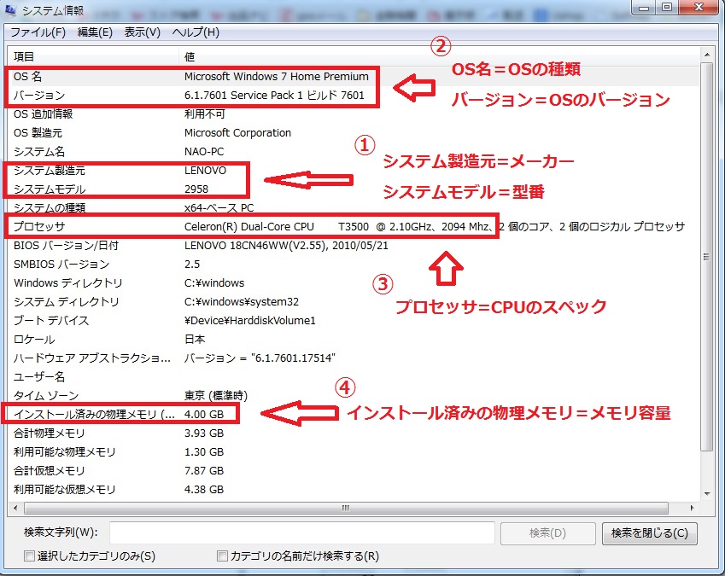Toggle the 選択したカテゴリのみ checkbox
Viewport: 725px width, 576px height.
point(30,556)
